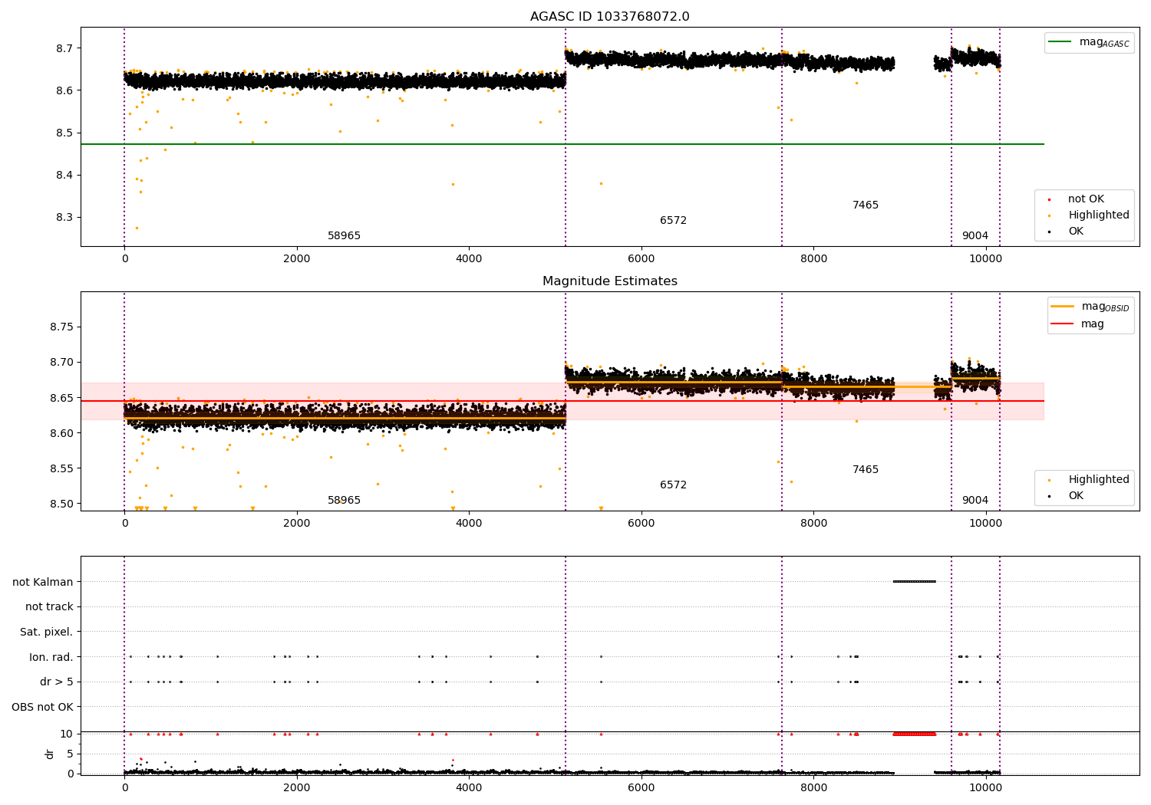Click the 8.65 y-axis tick in the middle plot

point(61,398)
